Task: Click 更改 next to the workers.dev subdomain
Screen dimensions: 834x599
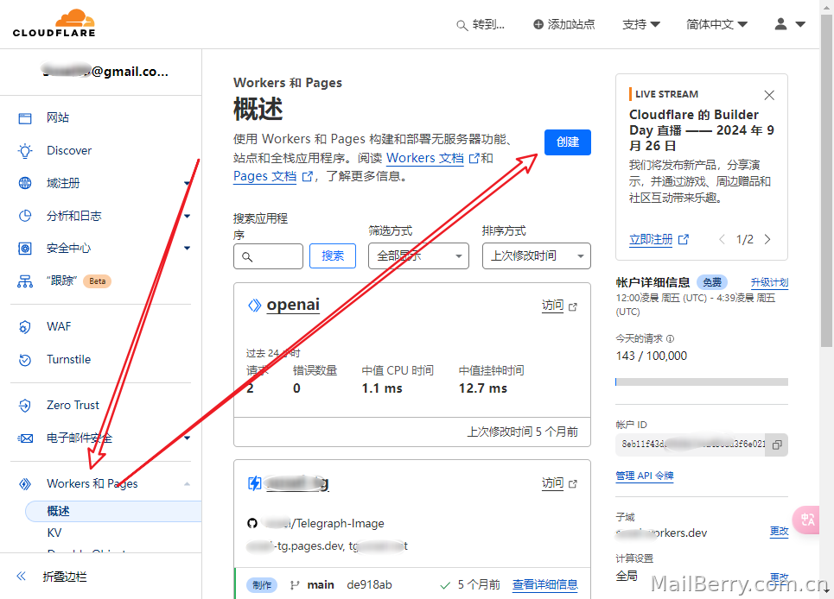Action: click(779, 532)
